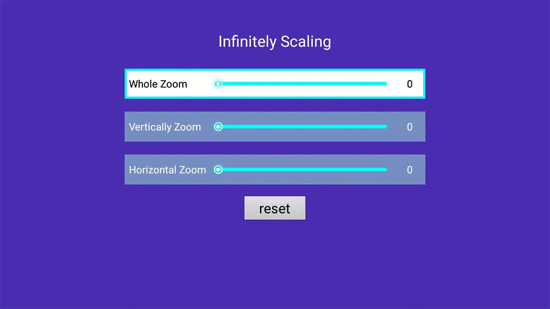Click the Infinitely Scaling title

click(274, 42)
